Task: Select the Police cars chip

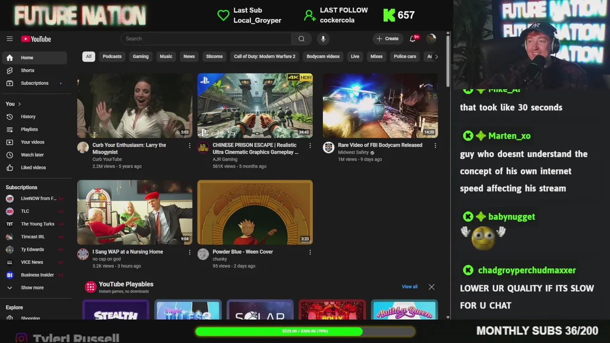Action: pos(405,56)
